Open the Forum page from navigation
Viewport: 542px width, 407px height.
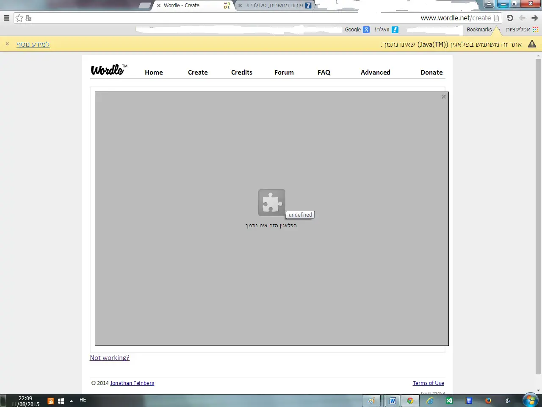click(284, 72)
